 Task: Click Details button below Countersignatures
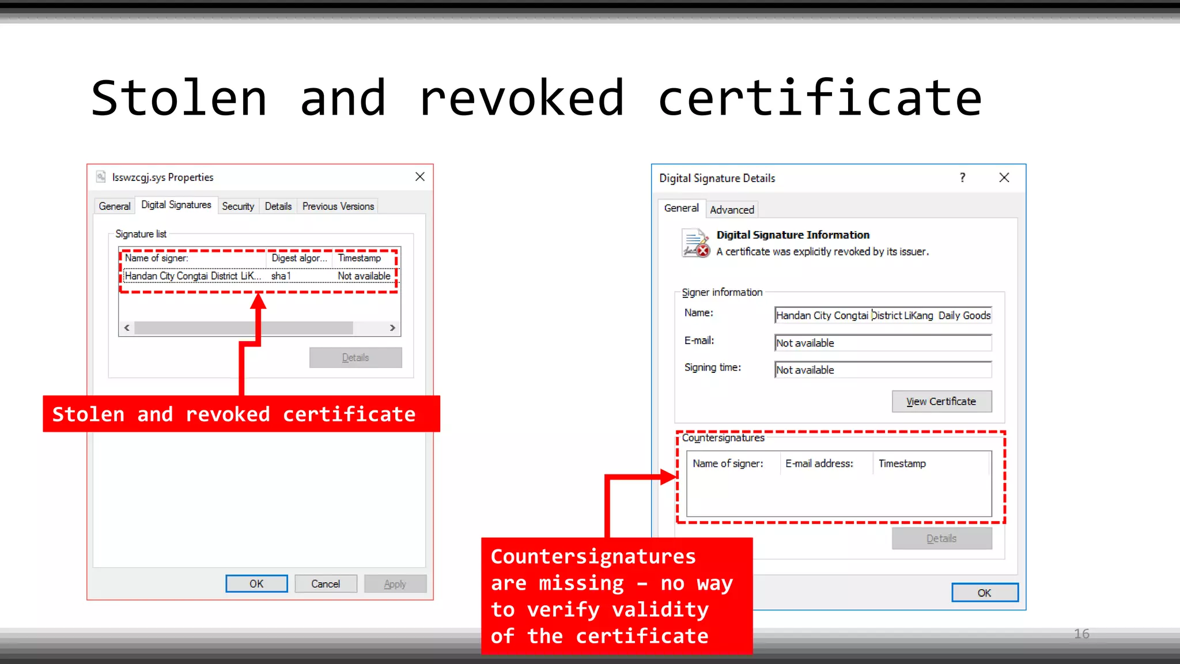pos(942,538)
